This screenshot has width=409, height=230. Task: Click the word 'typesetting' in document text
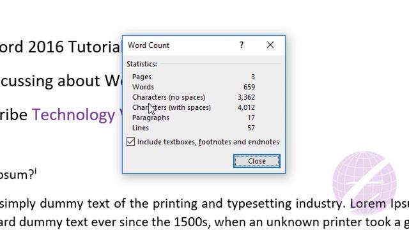259,204
